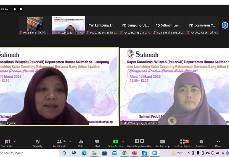Expand the Share Screen options arrow

click(123, 141)
